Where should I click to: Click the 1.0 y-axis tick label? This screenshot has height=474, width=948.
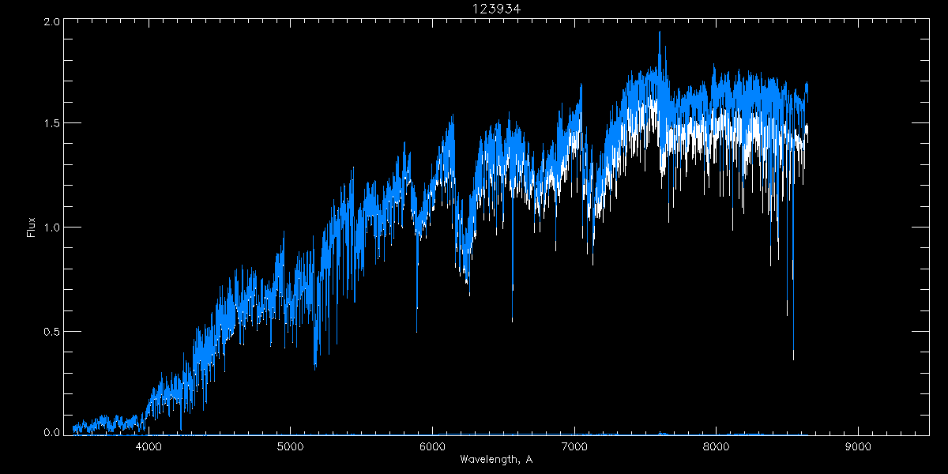51,228
